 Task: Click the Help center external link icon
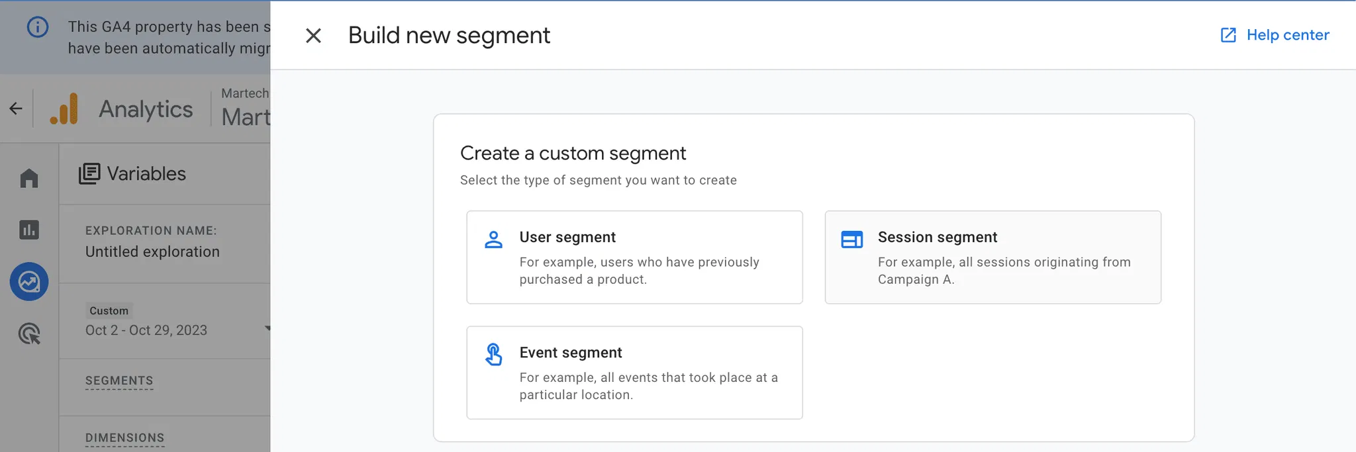(x=1228, y=35)
